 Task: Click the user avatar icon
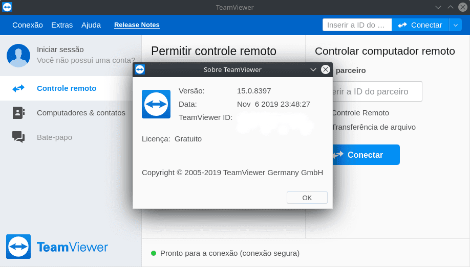[18, 56]
